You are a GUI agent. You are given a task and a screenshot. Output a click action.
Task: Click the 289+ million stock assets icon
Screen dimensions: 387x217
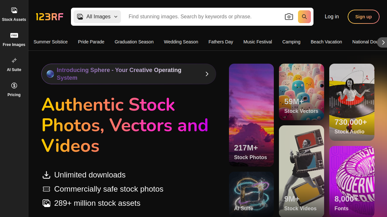click(46, 203)
